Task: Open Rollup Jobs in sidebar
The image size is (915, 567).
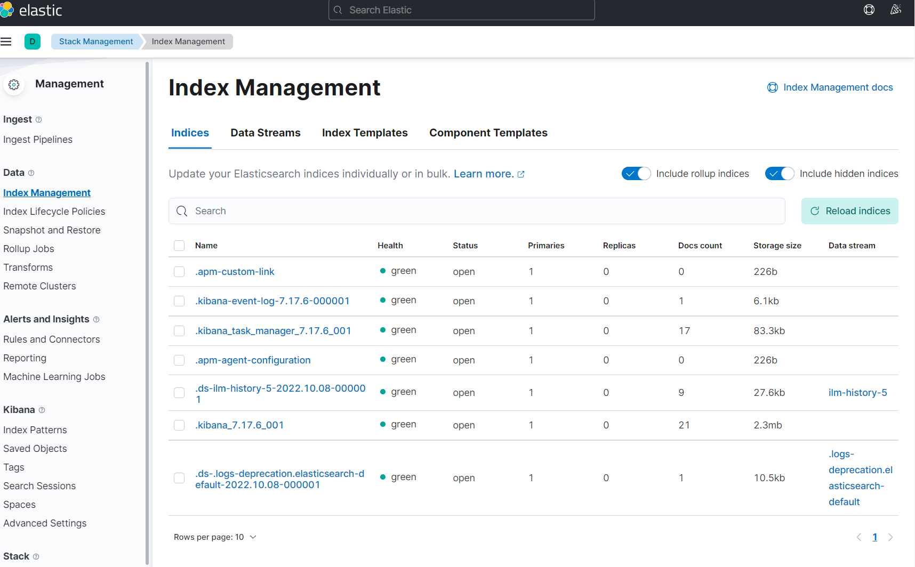Action: (x=29, y=249)
